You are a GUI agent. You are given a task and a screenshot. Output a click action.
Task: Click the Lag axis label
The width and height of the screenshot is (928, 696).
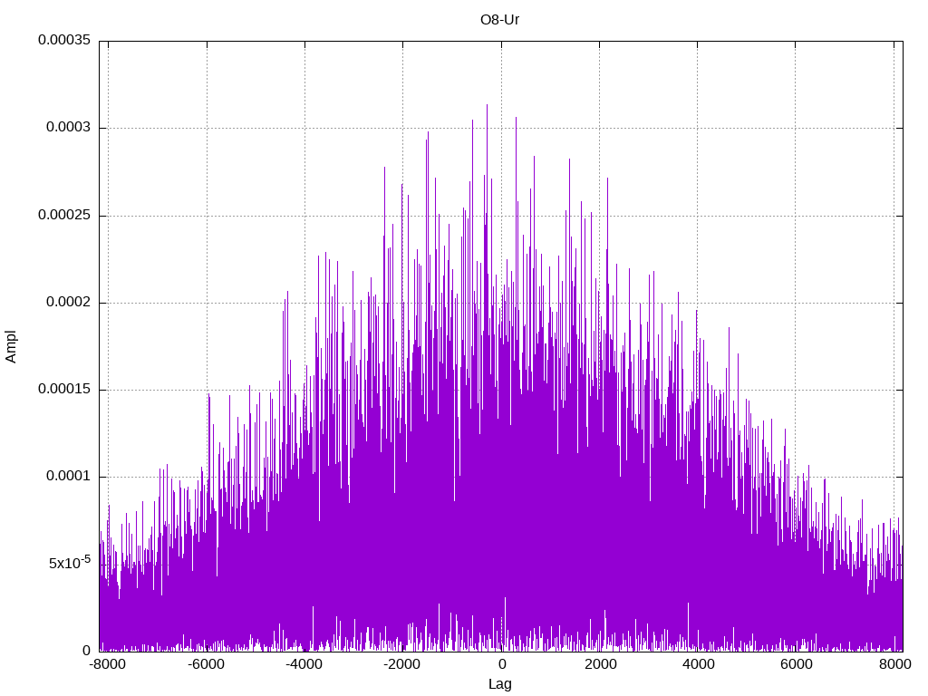[x=499, y=684]
